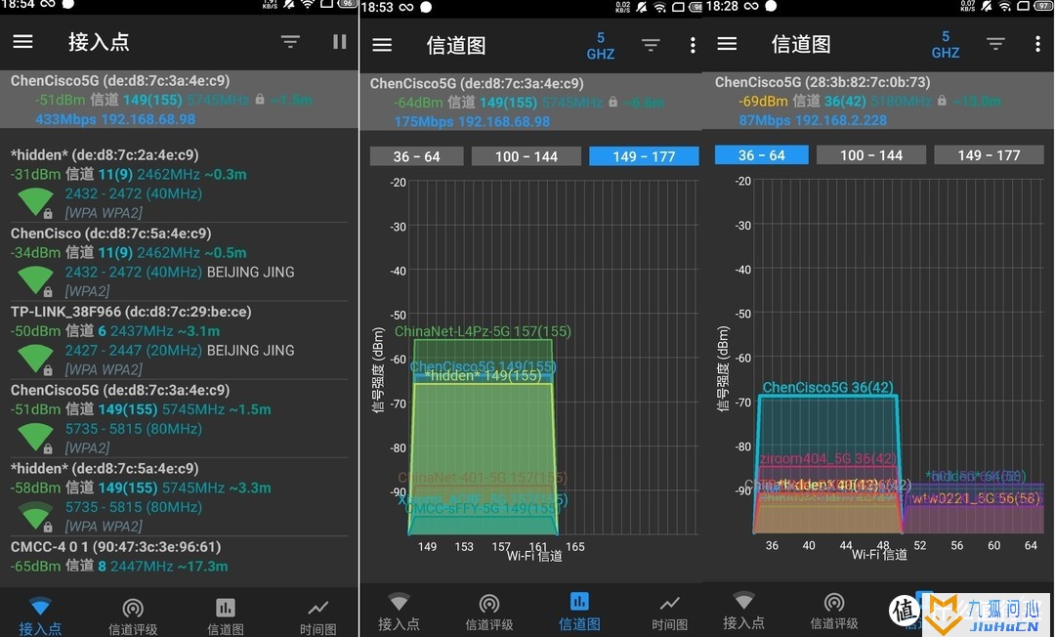Click connected ChenCisco5G header in middle screen
The image size is (1055, 637).
click(530, 103)
